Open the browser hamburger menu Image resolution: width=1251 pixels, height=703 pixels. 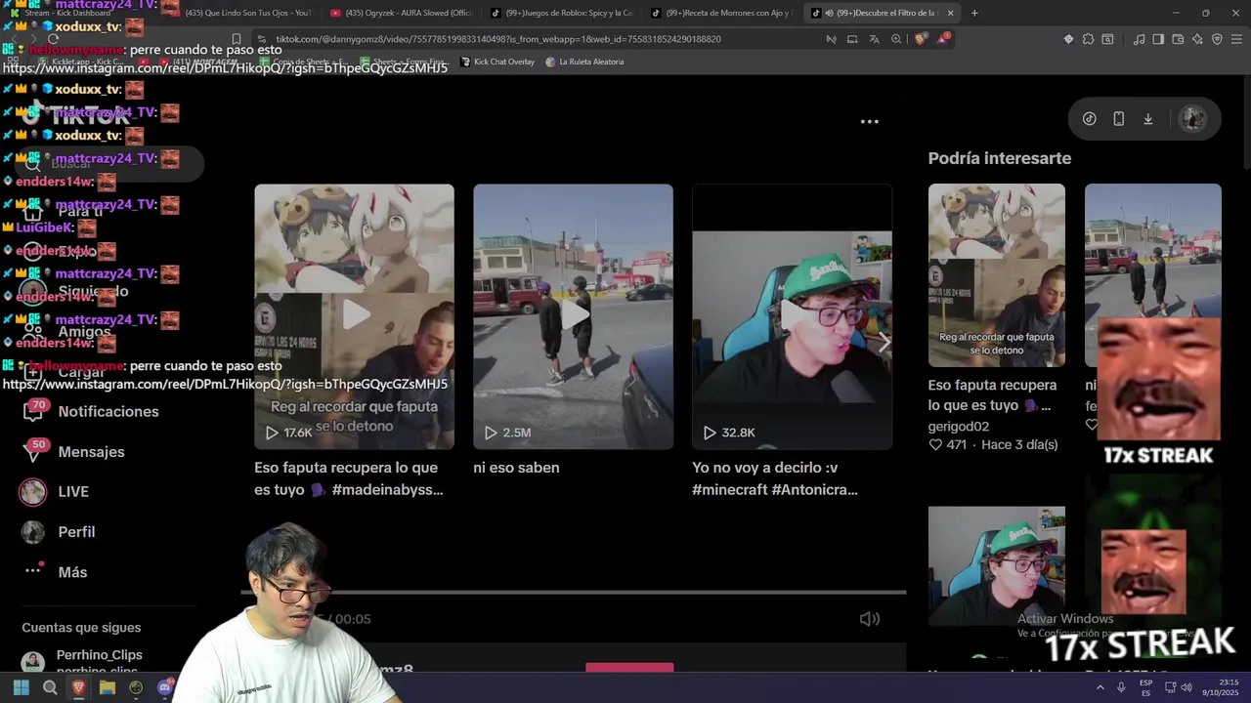[1236, 39]
